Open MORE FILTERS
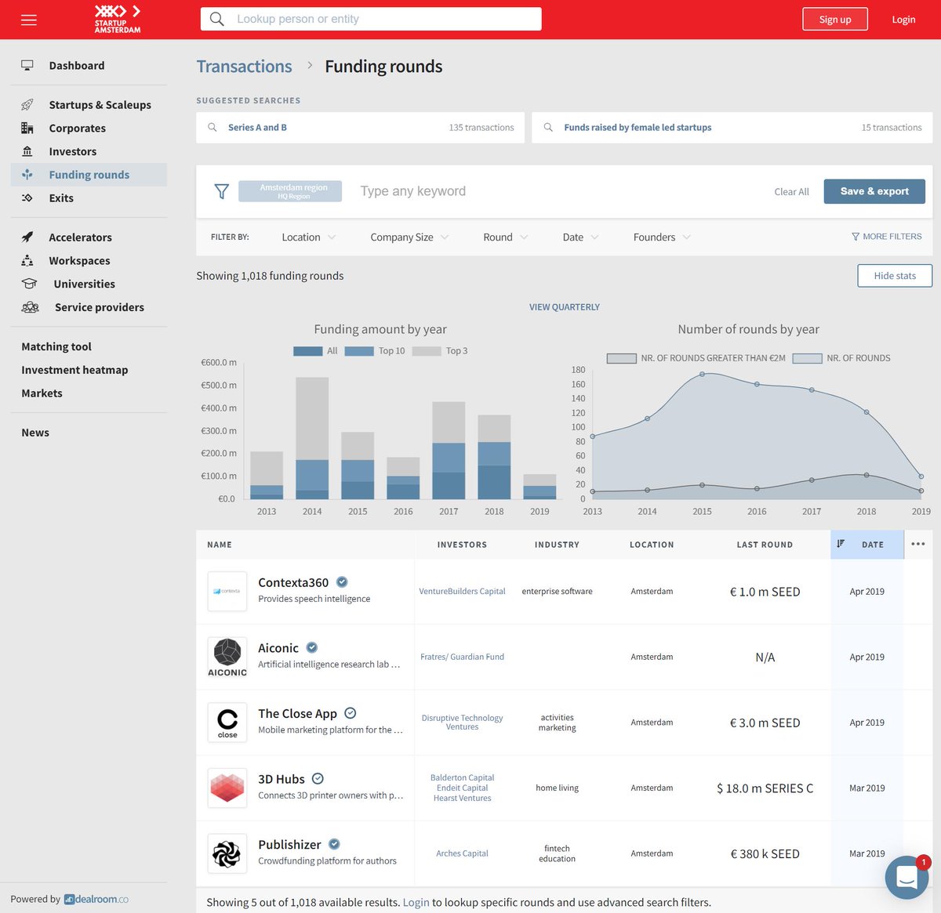The height and width of the screenshot is (913, 941). (887, 236)
